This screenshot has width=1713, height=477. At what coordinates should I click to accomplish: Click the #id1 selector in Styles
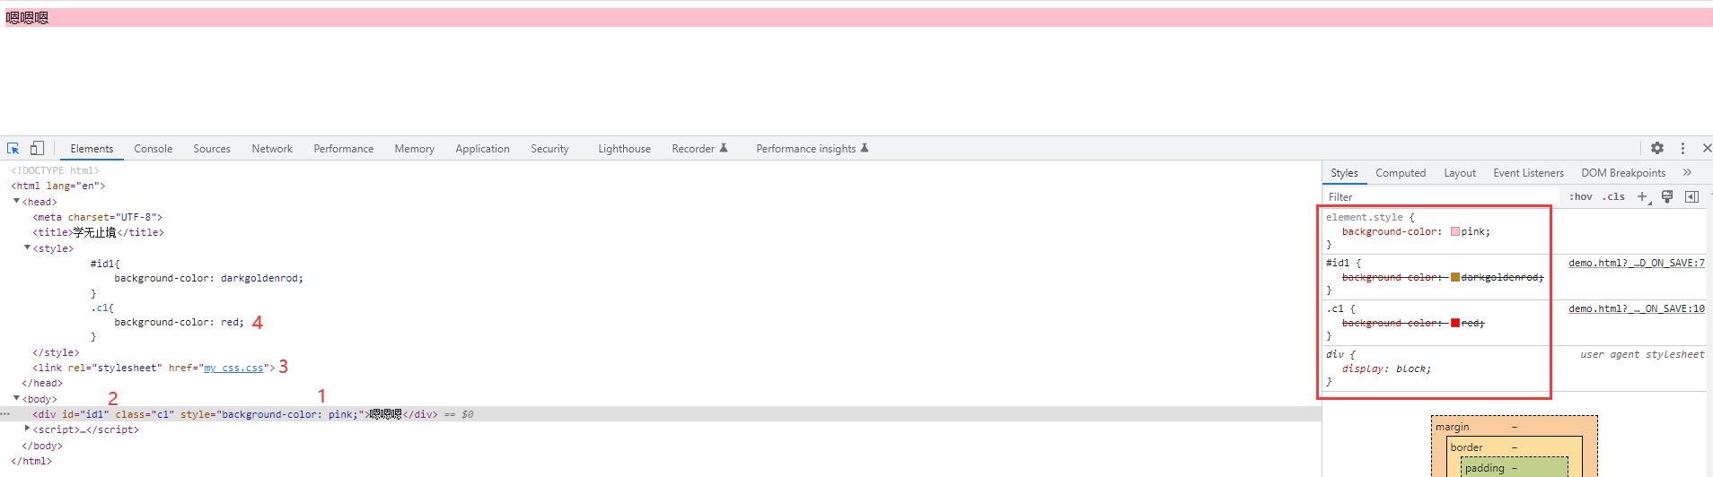(x=1338, y=263)
